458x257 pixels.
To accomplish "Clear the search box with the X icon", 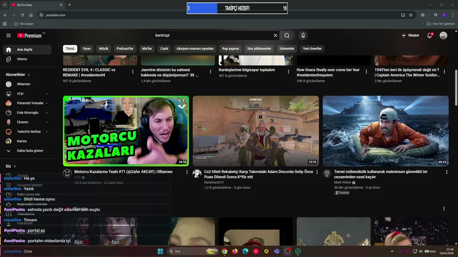I will pyautogui.click(x=276, y=35).
